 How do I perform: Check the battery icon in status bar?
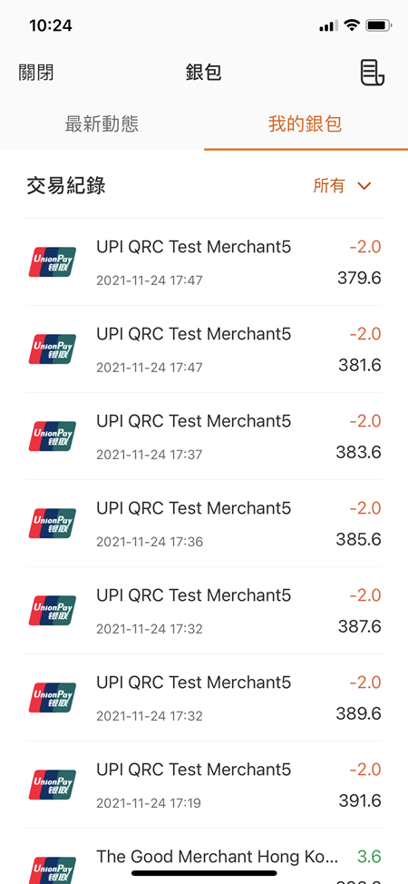379,25
